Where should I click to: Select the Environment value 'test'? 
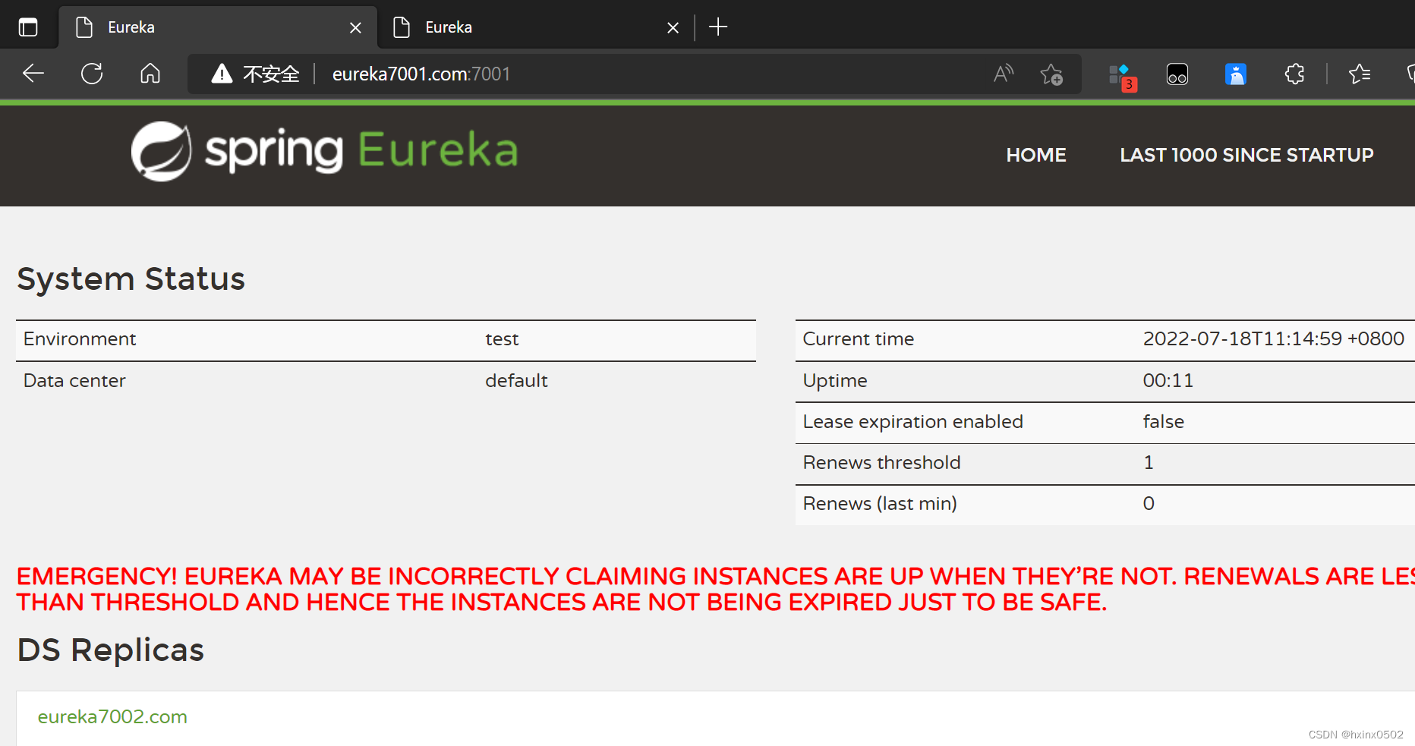click(502, 339)
